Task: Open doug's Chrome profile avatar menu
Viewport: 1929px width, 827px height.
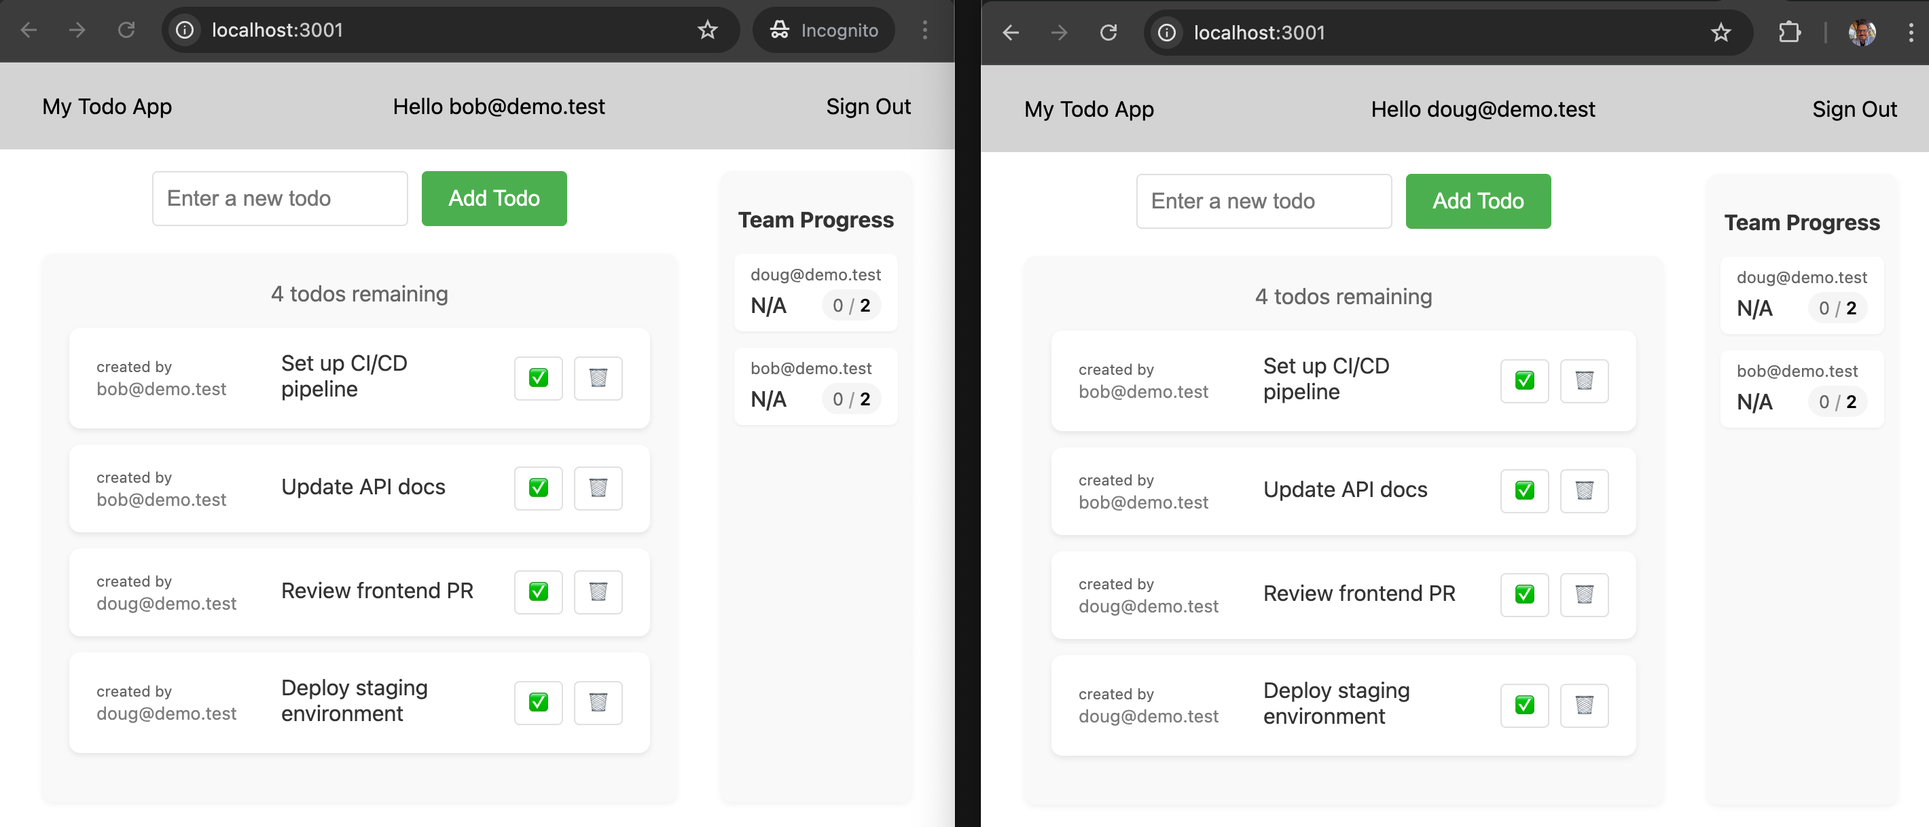Action: coord(1862,32)
